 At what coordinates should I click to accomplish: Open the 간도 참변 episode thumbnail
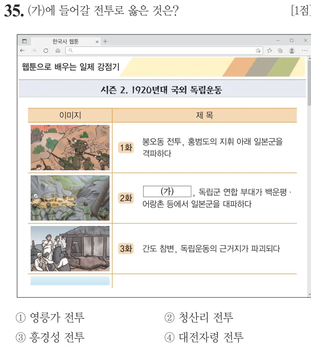(70, 248)
